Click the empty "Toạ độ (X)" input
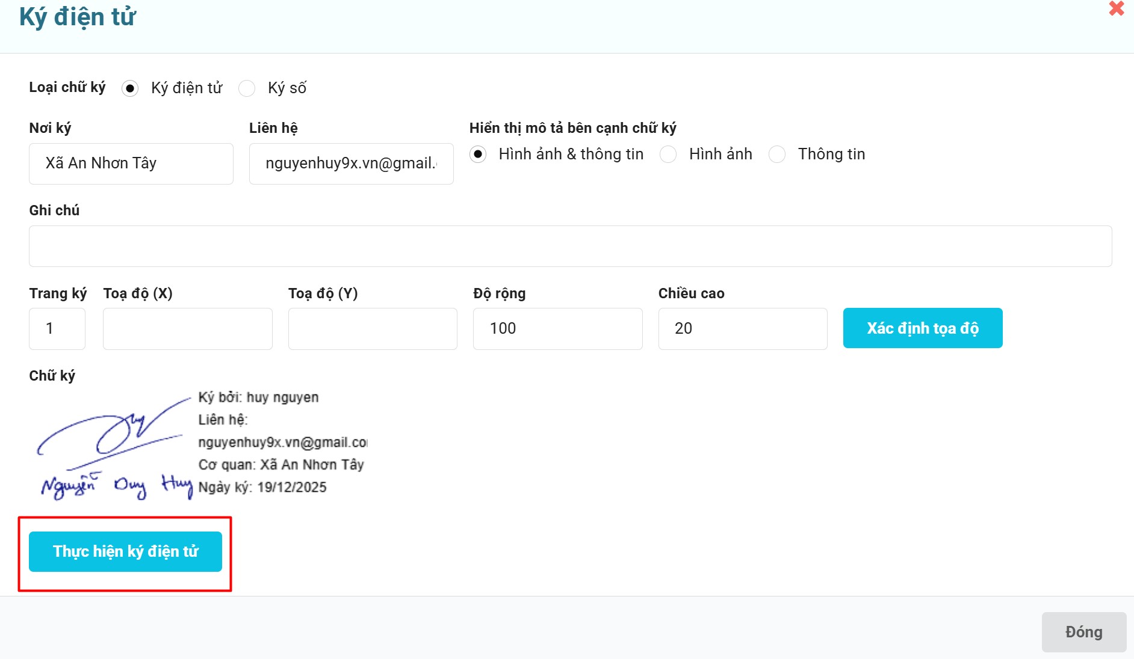 pos(187,328)
